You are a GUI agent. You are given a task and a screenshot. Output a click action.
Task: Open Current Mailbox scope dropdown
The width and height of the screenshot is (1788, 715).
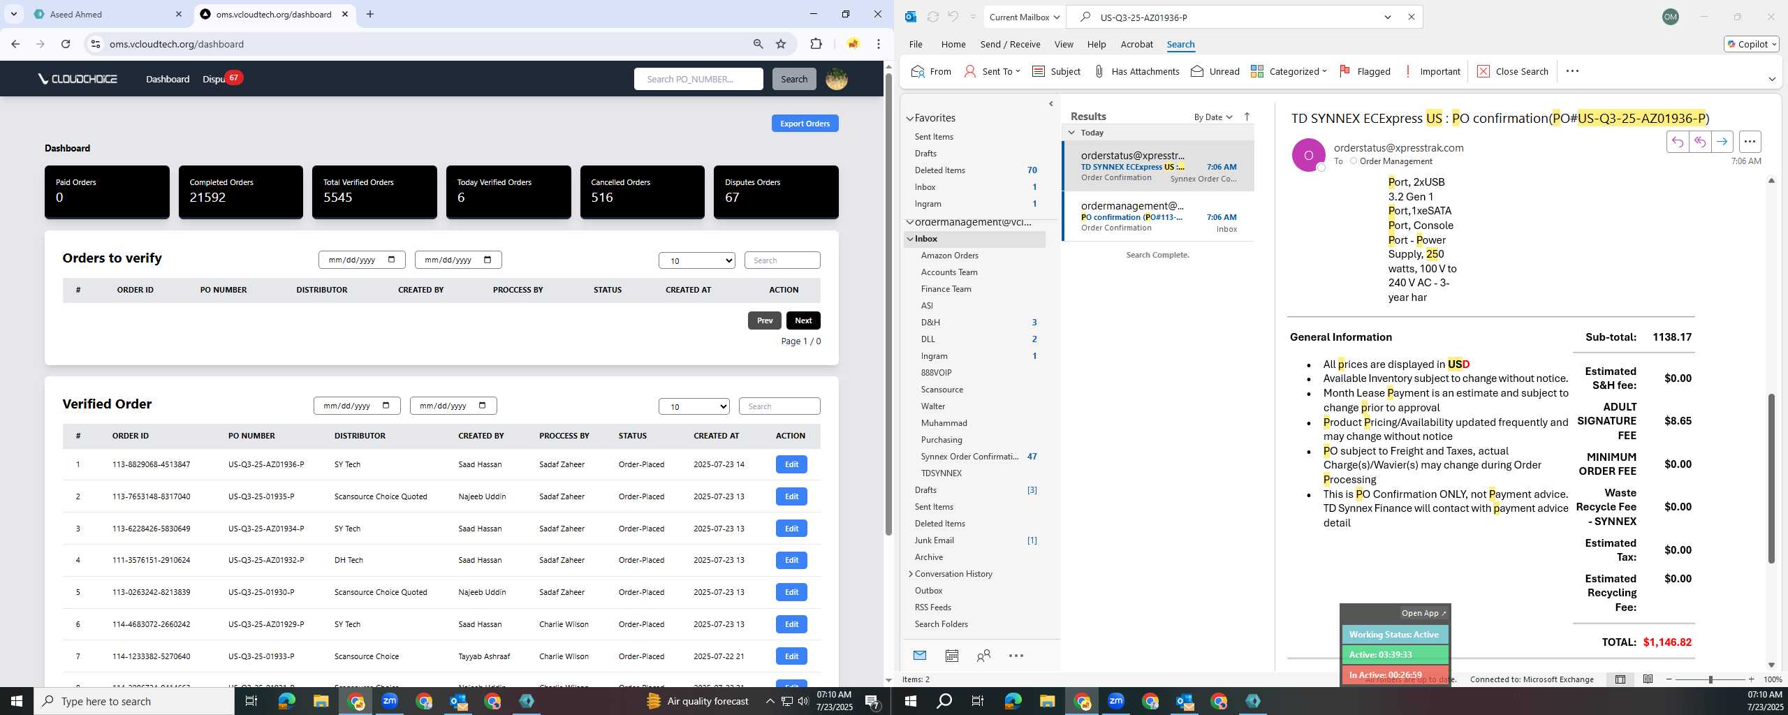pyautogui.click(x=1024, y=17)
